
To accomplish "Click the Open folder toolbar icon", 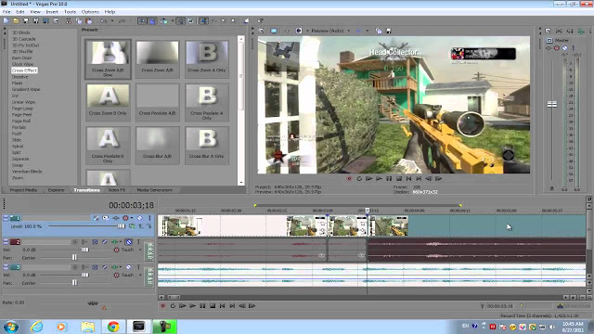I will [x=16, y=20].
